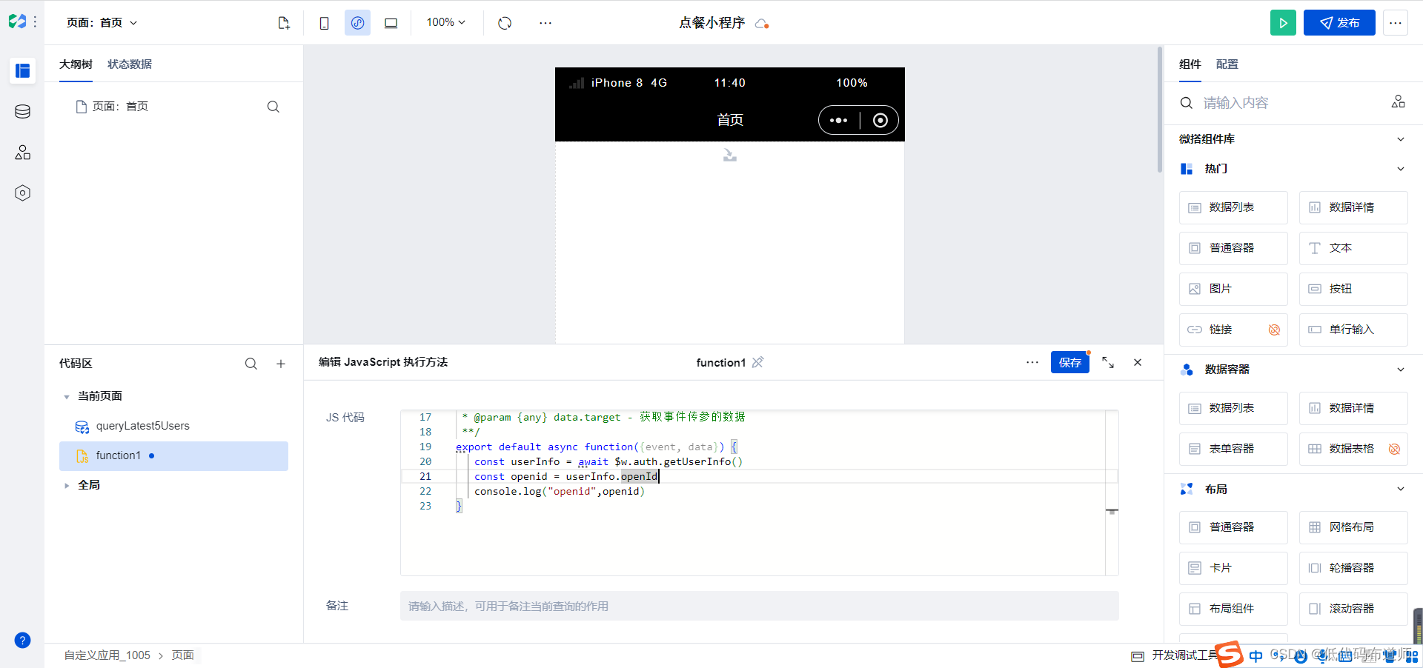The height and width of the screenshot is (668, 1423).
Task: Click canvas vertical scrollbar
Action: click(x=1160, y=110)
